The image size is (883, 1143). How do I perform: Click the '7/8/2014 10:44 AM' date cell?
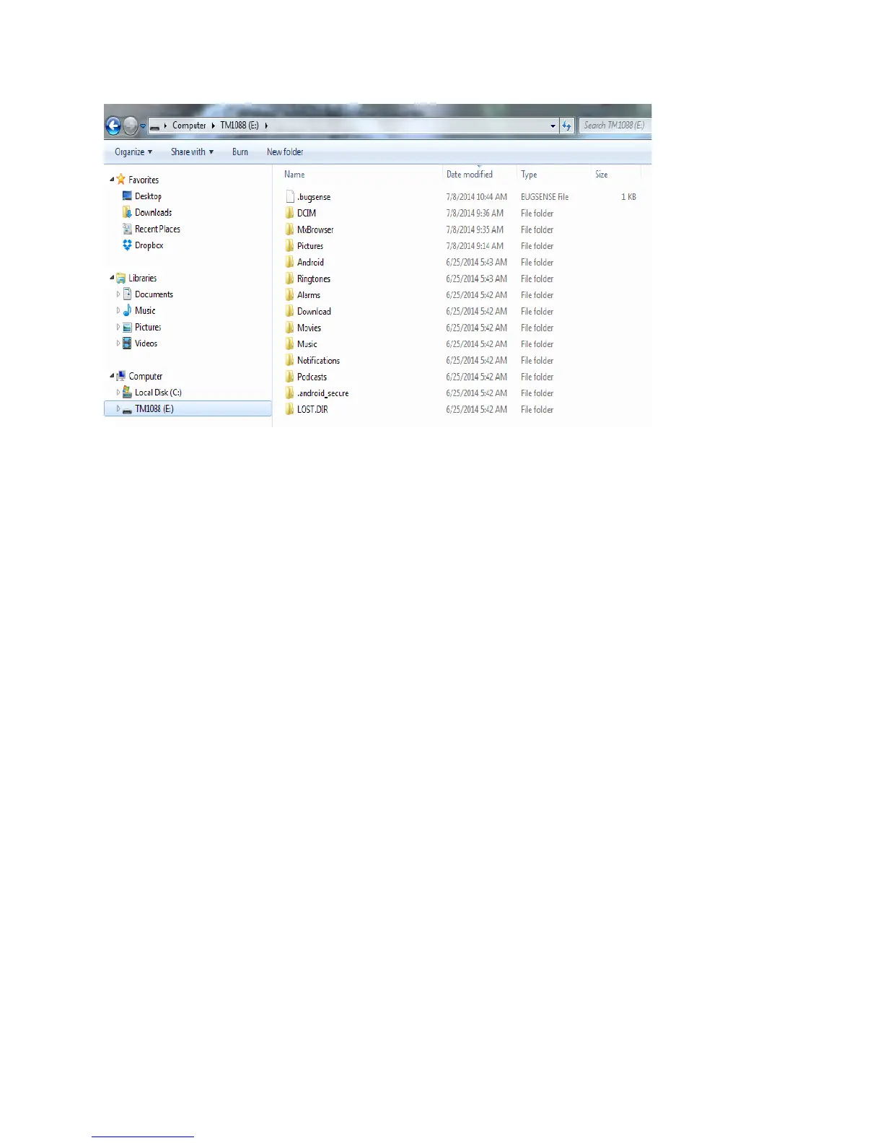tap(476, 197)
